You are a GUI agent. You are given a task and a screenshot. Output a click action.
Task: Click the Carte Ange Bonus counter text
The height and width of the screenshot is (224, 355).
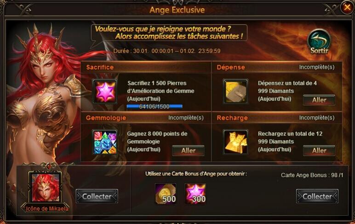coord(312,175)
